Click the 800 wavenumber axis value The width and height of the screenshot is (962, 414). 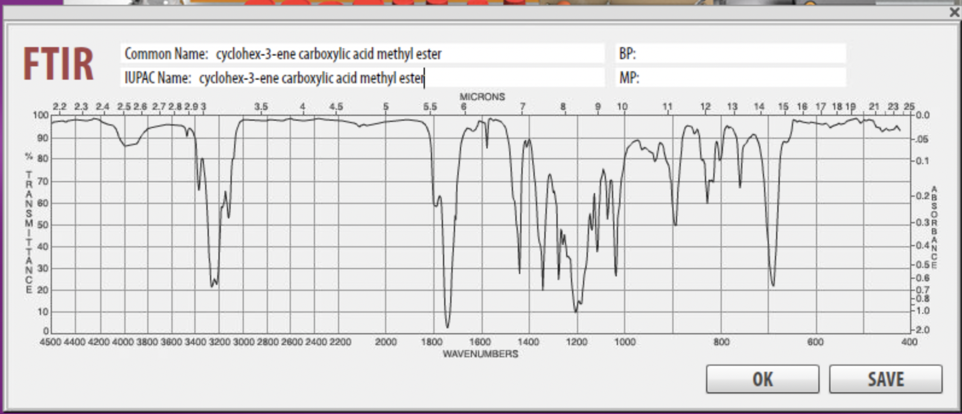point(721,342)
